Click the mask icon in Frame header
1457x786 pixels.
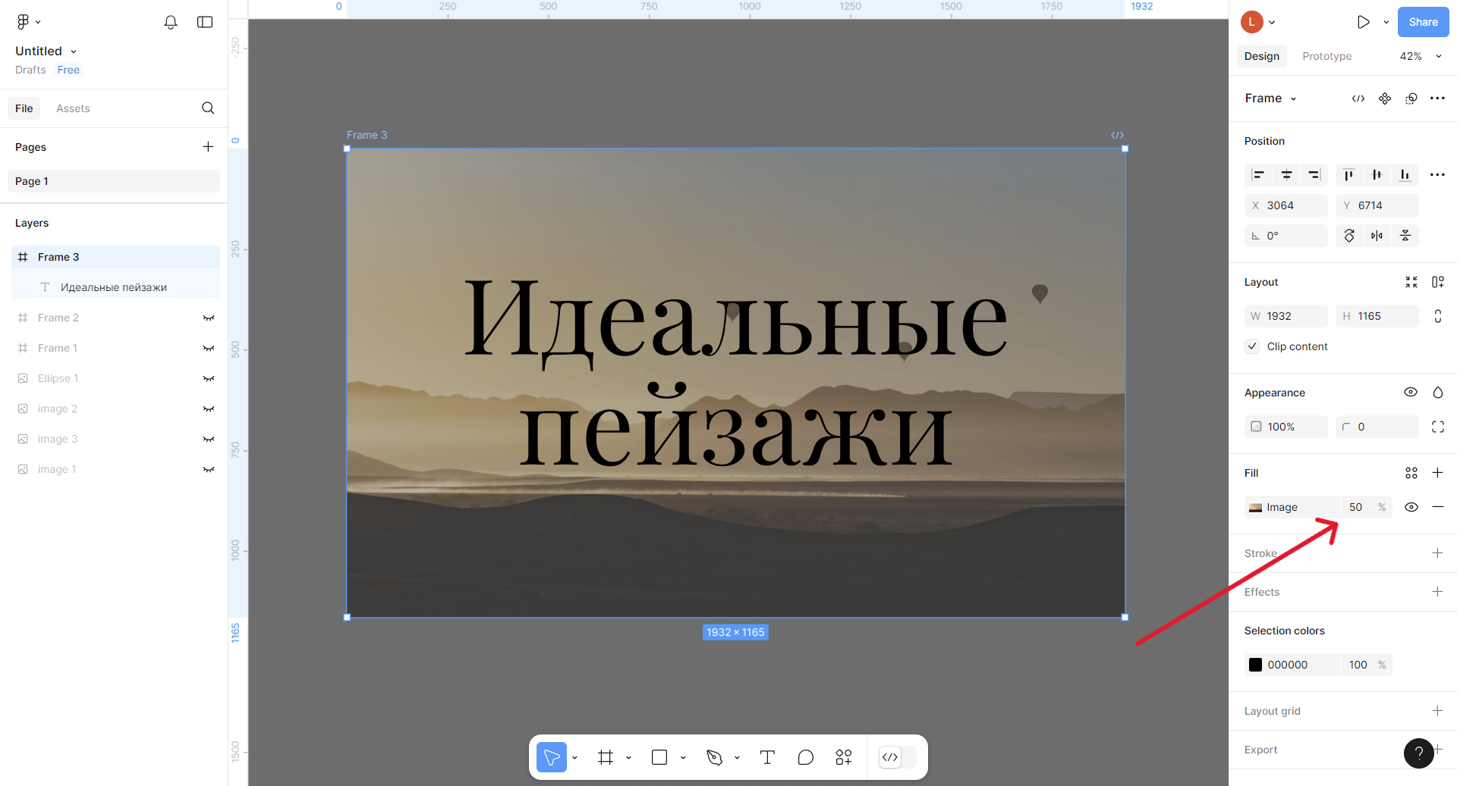point(1411,99)
